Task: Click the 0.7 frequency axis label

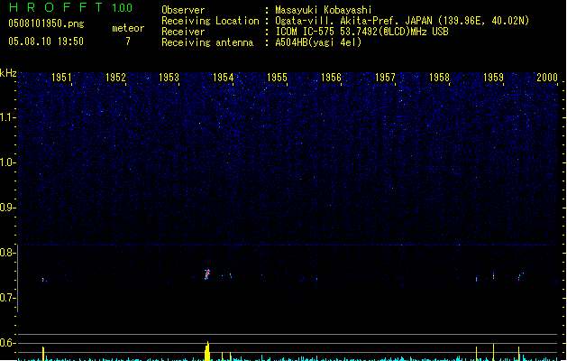Action: pos(7,298)
